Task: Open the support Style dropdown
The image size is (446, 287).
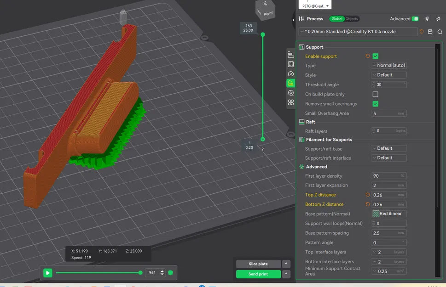Action: tap(388, 75)
